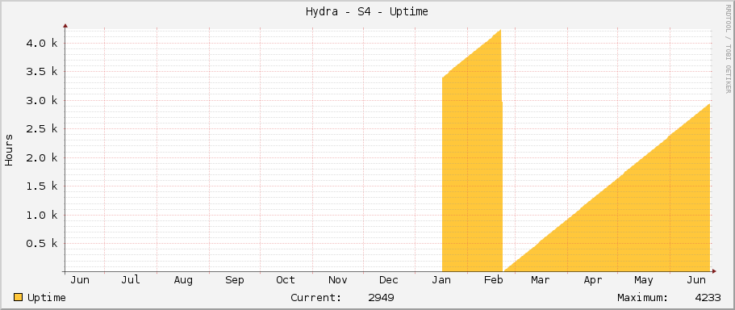Click the "Uptime" legend label
This screenshot has width=735, height=310.
47,298
